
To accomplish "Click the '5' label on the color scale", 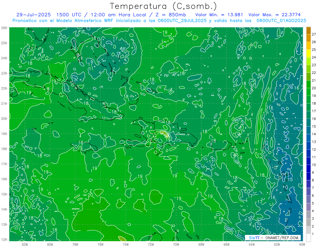I will [x=313, y=203].
